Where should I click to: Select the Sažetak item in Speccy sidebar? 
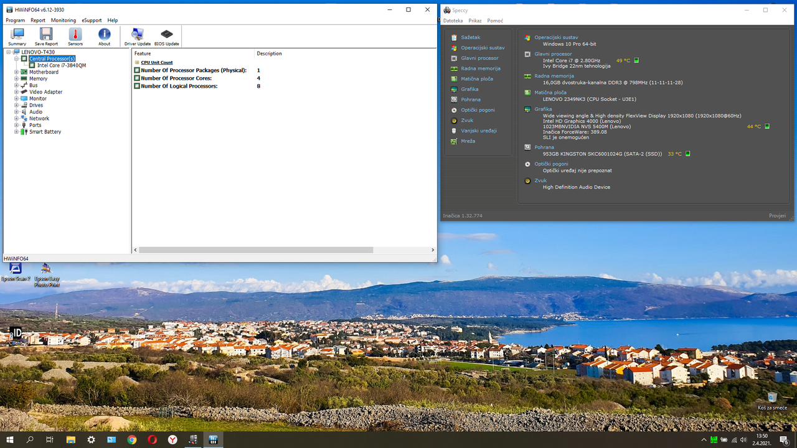[x=471, y=37]
